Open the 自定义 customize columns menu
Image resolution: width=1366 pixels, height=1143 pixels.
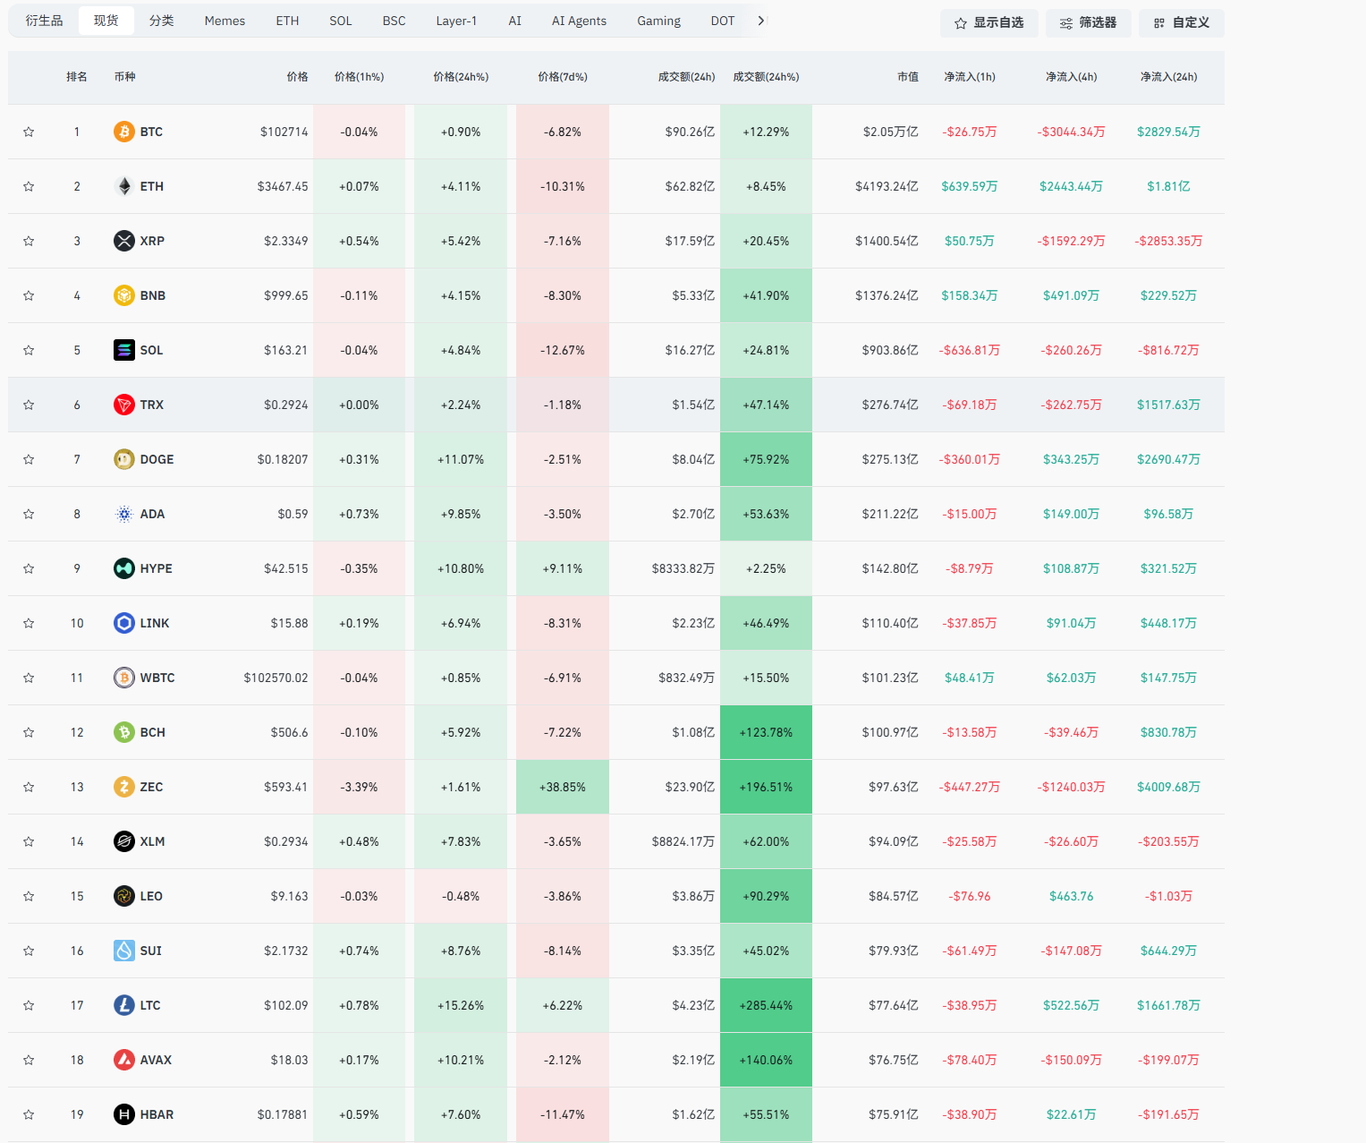pyautogui.click(x=1181, y=23)
